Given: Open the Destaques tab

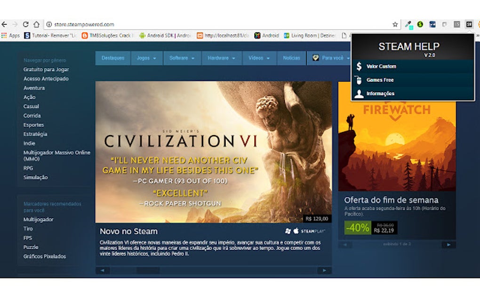Looking at the screenshot, I should pos(113,58).
